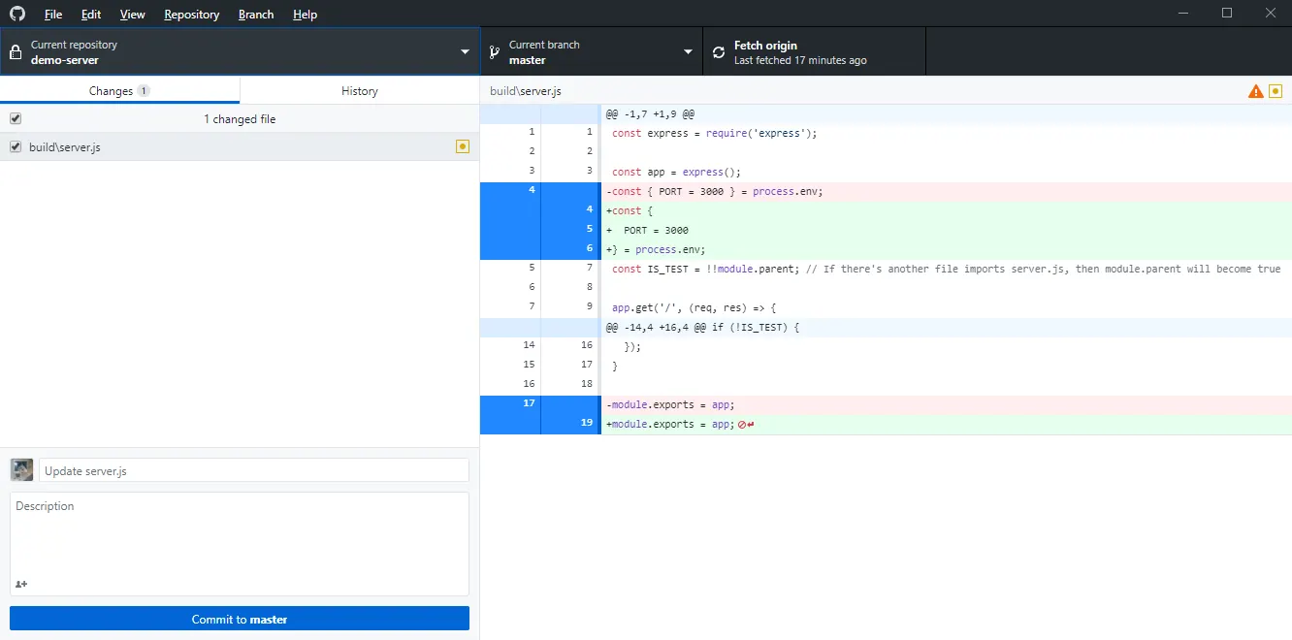Click the GitHub Octocat logo icon
The image size is (1292, 640).
pos(16,14)
